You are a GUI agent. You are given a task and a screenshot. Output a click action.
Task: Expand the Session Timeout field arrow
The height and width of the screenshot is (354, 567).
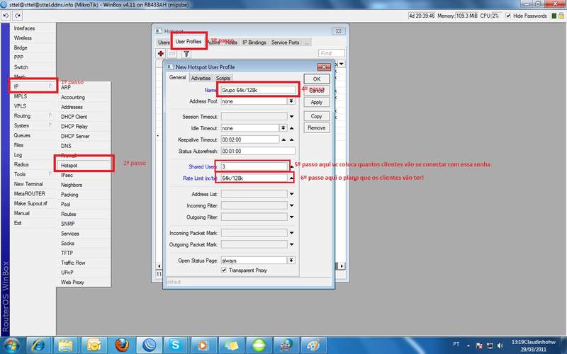click(291, 117)
